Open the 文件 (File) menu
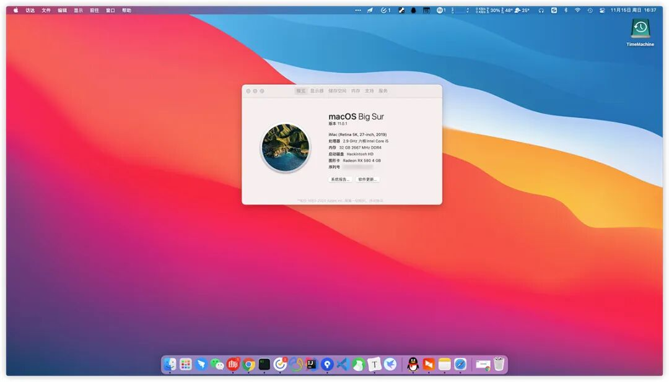This screenshot has width=669, height=382. (46, 11)
